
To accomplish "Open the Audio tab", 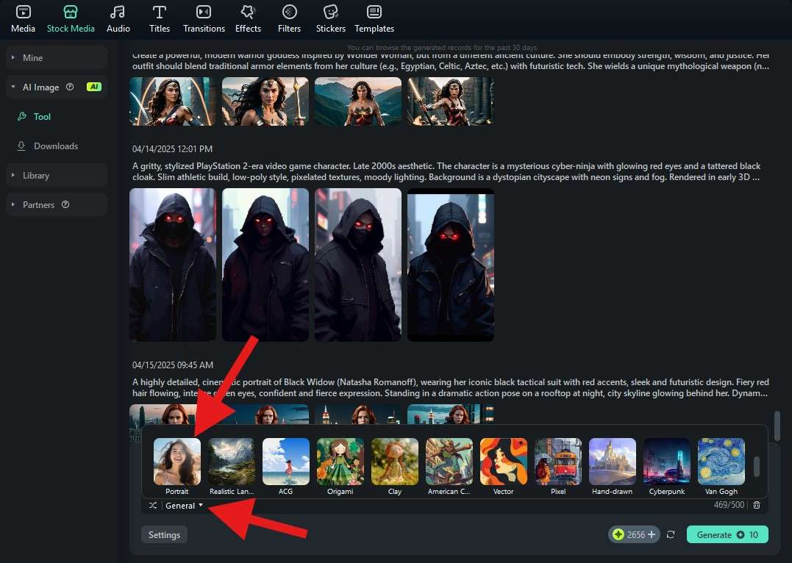I will (x=118, y=19).
